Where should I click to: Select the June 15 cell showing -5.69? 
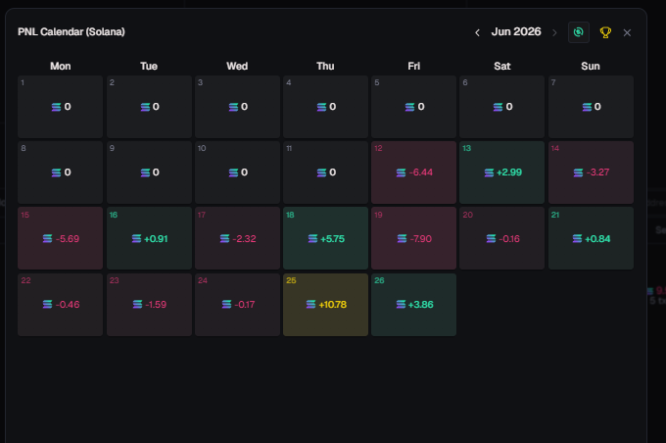tap(61, 238)
